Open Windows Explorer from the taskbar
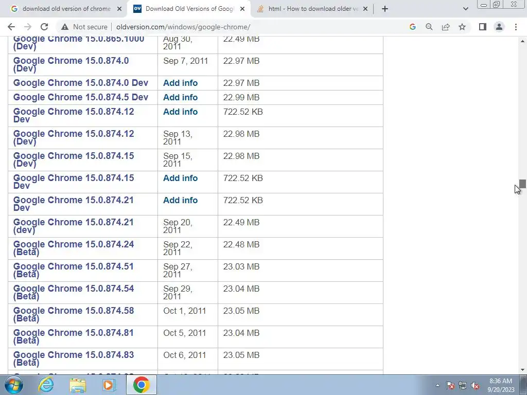527x395 pixels. [x=78, y=385]
